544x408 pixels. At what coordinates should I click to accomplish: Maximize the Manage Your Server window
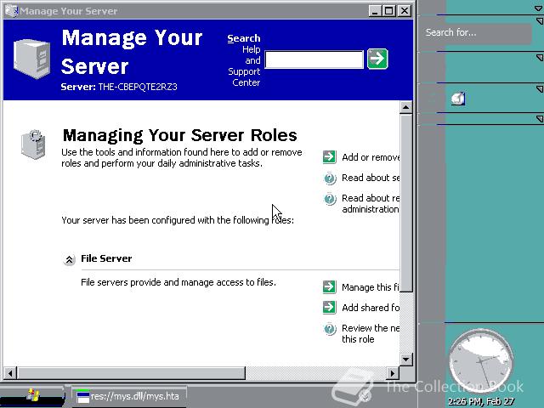[x=389, y=11]
